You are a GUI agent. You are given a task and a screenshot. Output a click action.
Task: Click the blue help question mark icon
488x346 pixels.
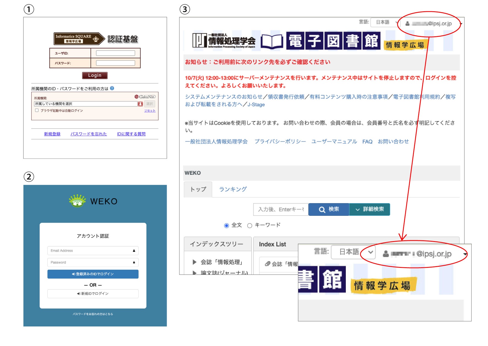point(112,88)
